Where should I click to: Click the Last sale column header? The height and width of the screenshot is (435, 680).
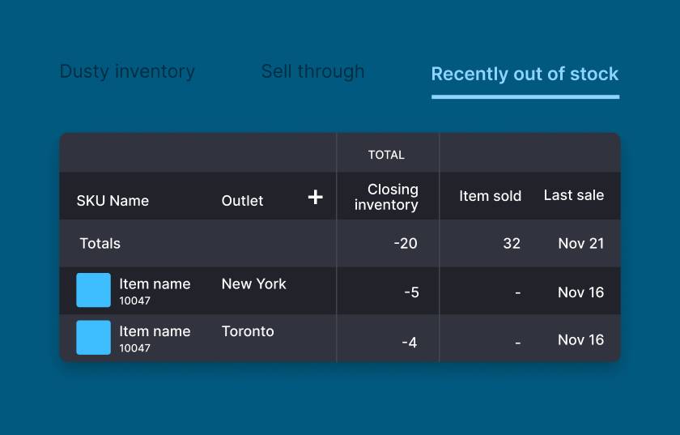(x=573, y=195)
